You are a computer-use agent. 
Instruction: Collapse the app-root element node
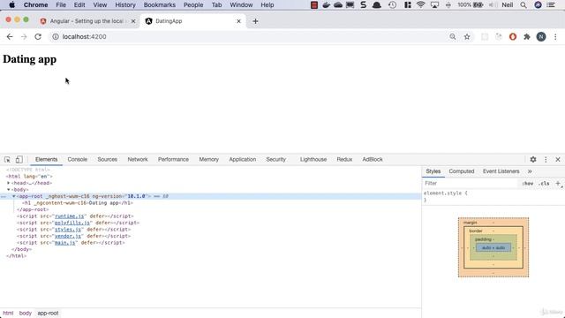[x=14, y=196]
